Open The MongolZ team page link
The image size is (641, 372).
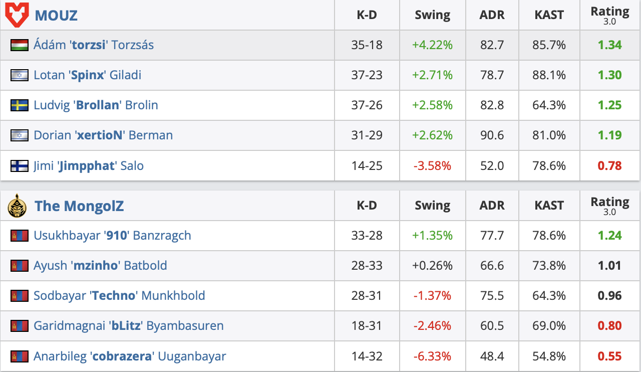(79, 206)
